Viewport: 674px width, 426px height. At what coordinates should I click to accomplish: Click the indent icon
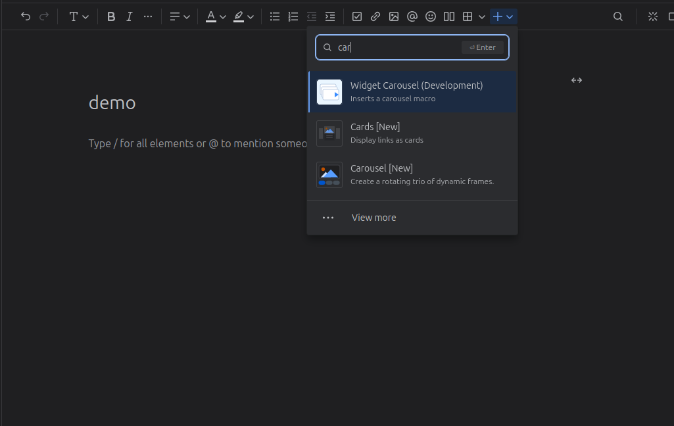[330, 17]
